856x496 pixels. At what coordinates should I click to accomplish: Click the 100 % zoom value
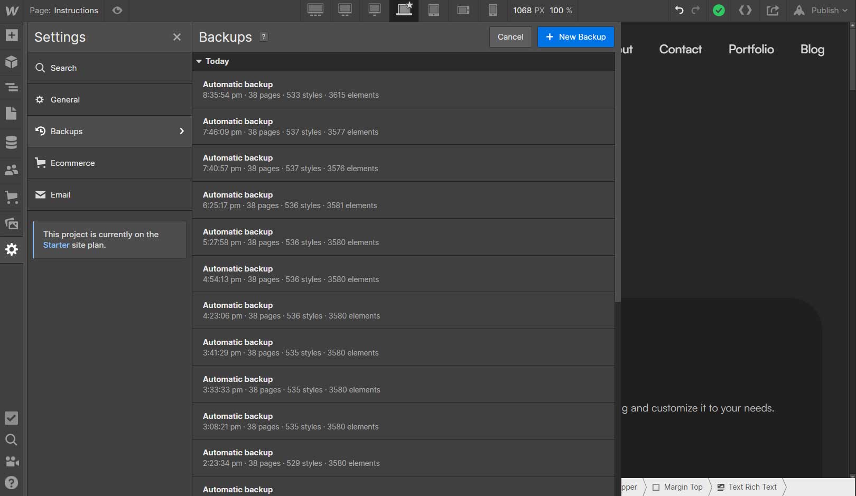(561, 11)
